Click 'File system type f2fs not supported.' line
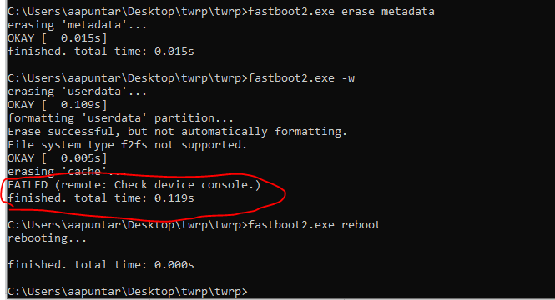The height and width of the screenshot is (300, 555). 128,145
